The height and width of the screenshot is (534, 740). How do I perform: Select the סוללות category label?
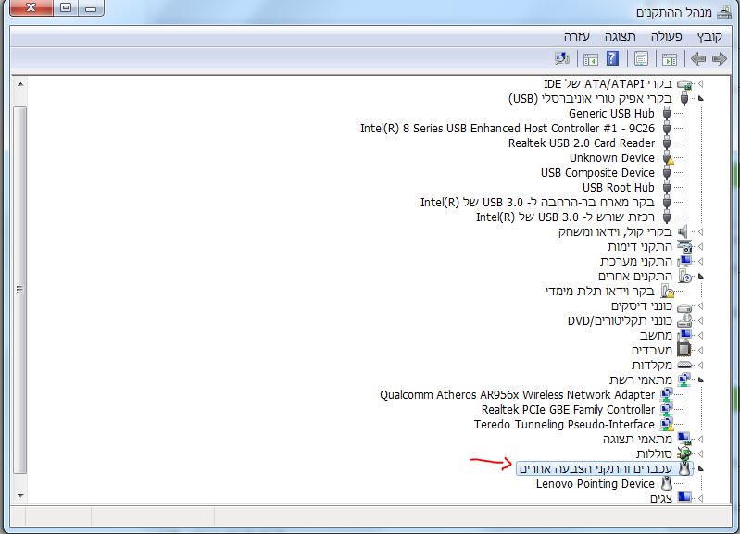tap(654, 453)
